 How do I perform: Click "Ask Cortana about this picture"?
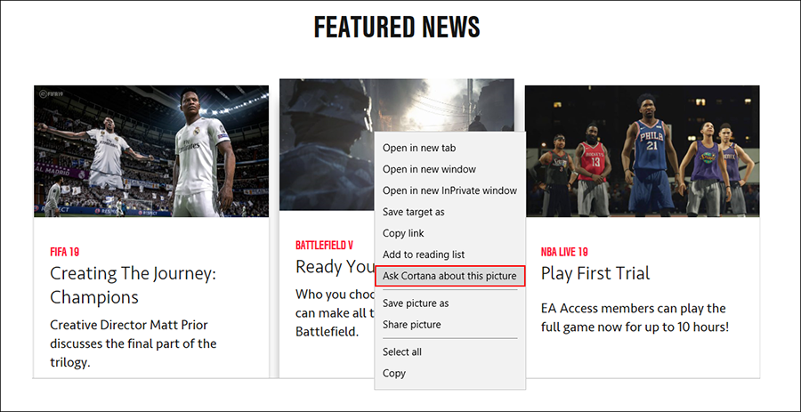(x=449, y=276)
